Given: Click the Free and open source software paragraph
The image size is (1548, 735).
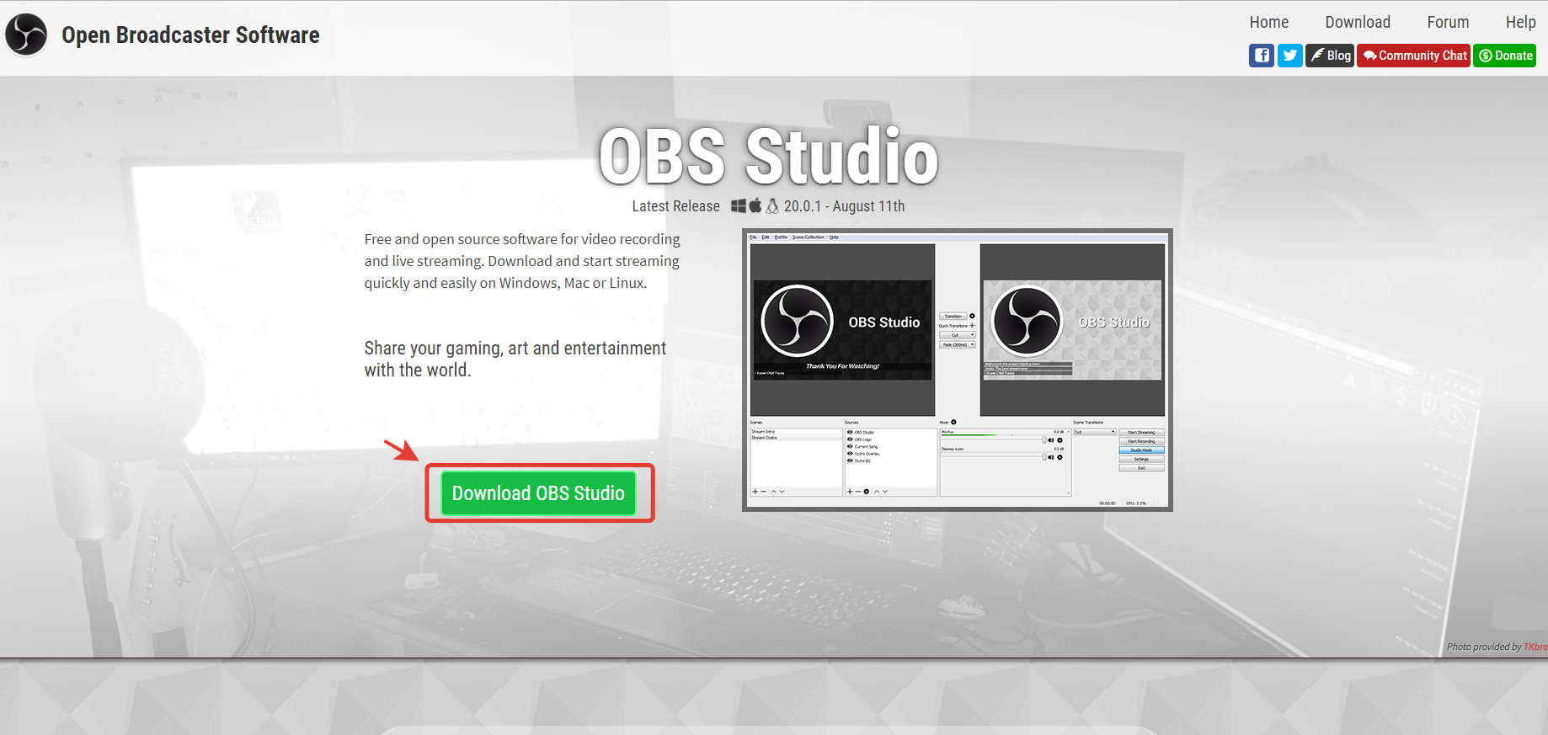Looking at the screenshot, I should 522,261.
